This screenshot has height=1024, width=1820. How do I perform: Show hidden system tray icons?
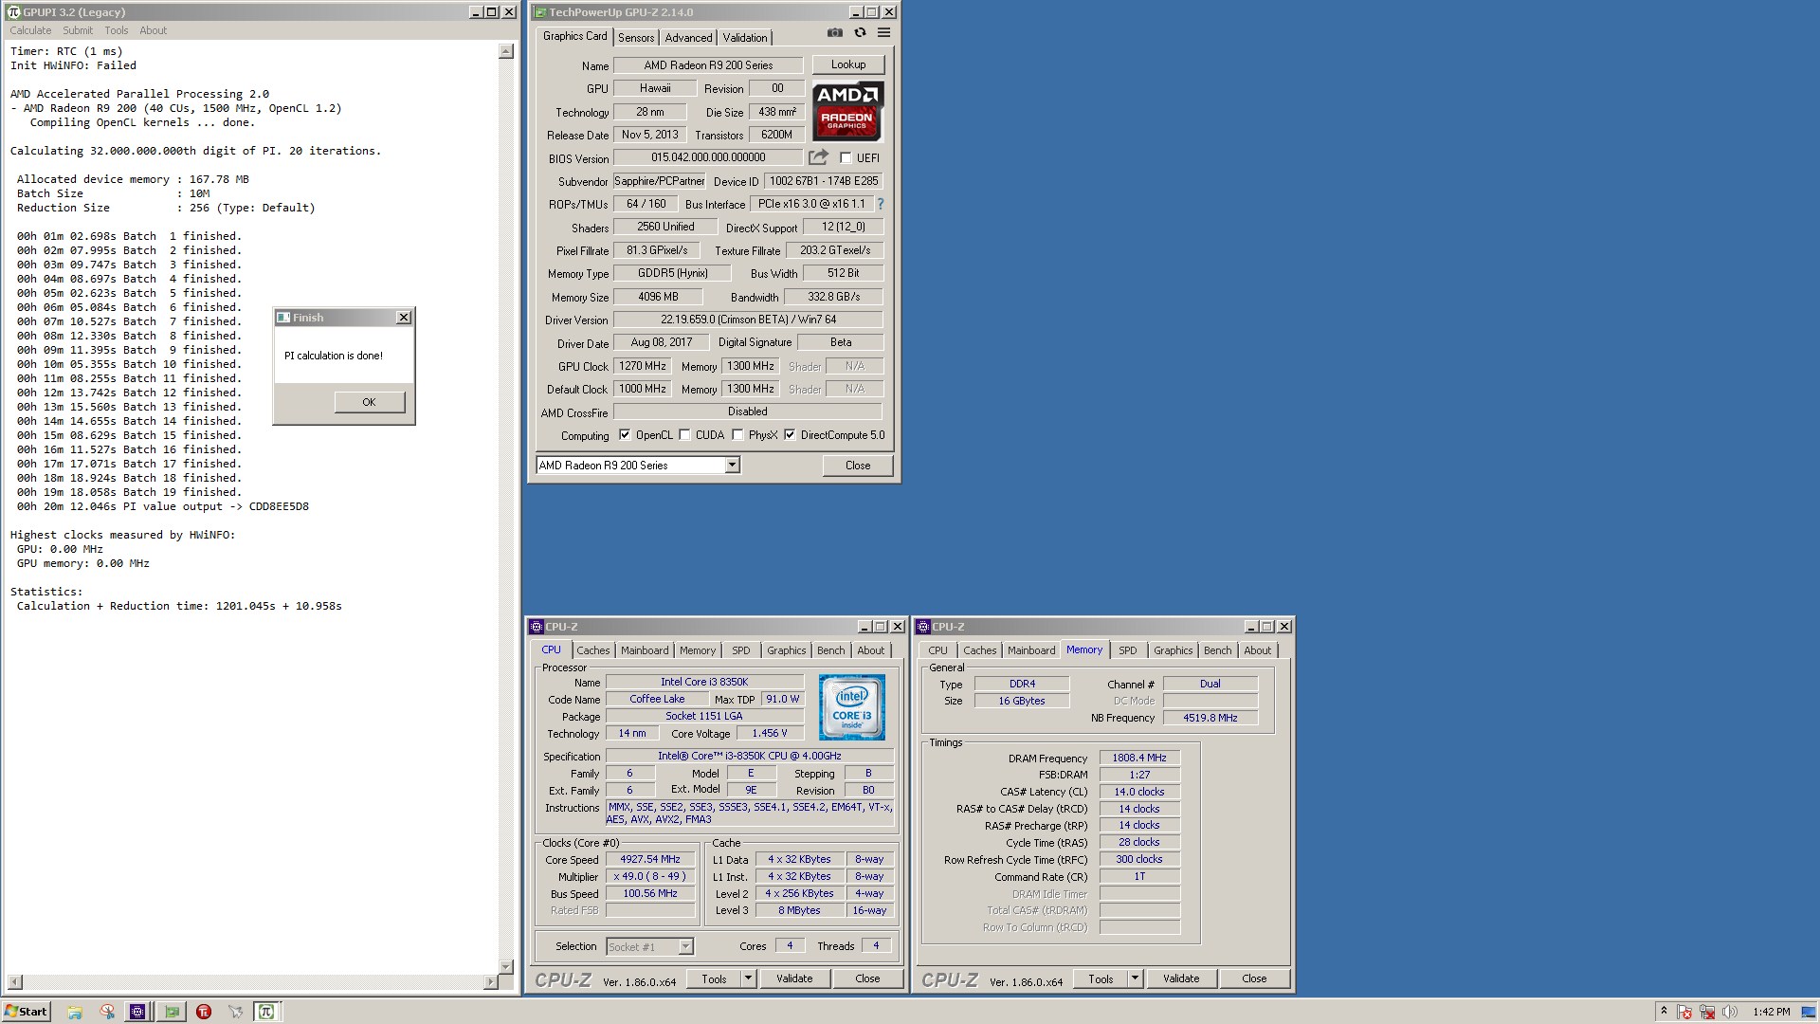(1664, 1012)
